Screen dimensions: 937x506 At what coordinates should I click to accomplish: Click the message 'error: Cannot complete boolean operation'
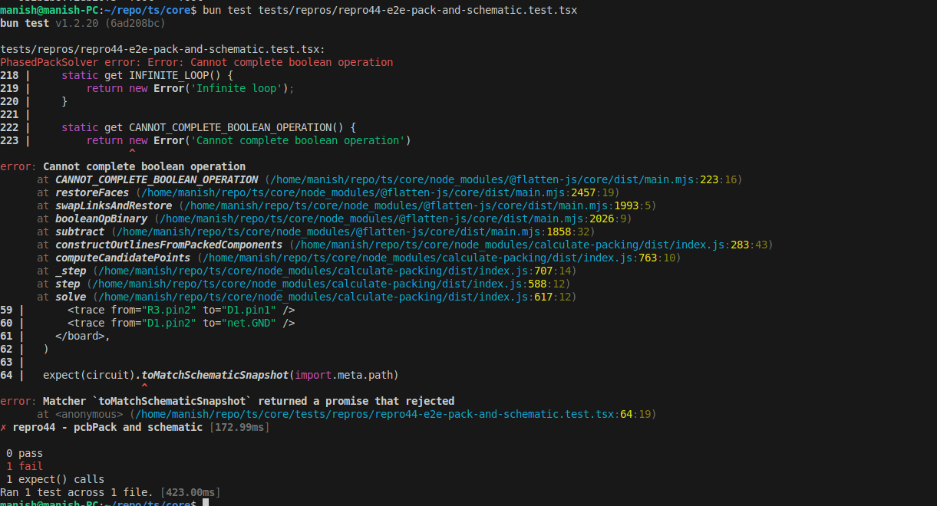coord(123,166)
